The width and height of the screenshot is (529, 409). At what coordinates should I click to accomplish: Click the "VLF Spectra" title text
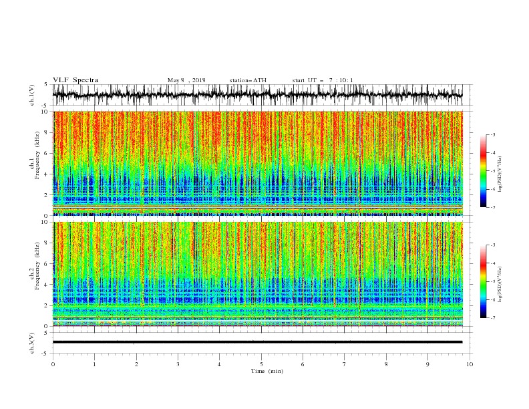[x=75, y=80]
